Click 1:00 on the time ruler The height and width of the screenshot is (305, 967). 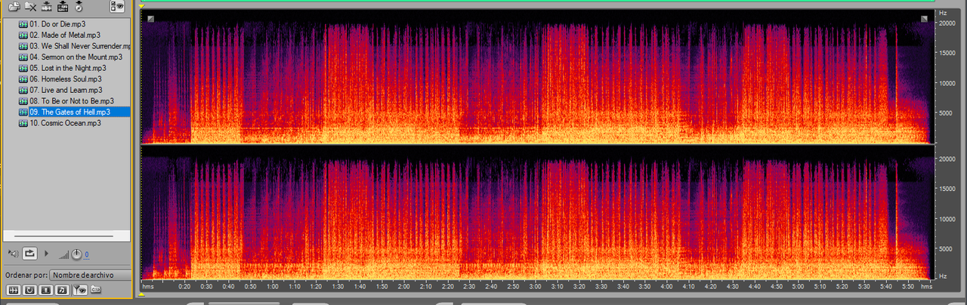point(273,287)
